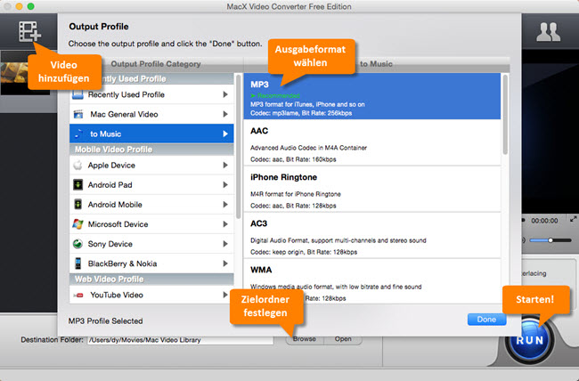Select the YouTube Video category
Viewport: 579px width, 381px height.
click(151, 295)
